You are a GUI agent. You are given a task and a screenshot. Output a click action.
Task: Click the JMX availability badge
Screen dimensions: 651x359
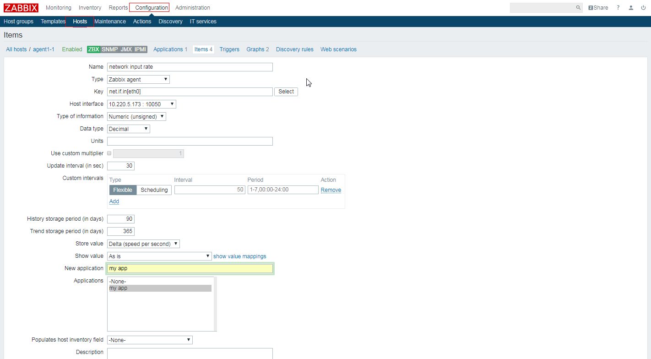point(126,49)
